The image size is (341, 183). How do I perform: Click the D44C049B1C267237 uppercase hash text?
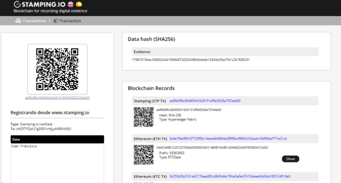tap(212, 147)
